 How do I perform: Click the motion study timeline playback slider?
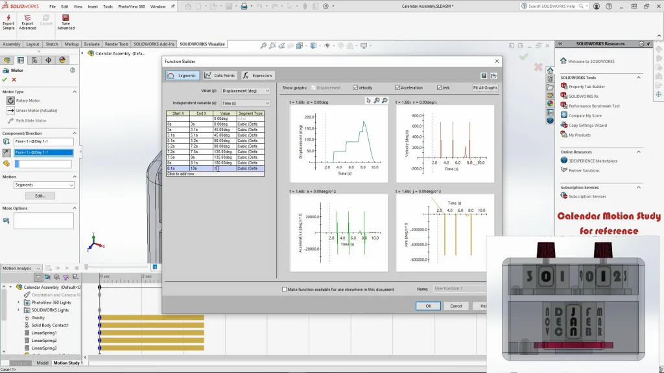click(86, 267)
